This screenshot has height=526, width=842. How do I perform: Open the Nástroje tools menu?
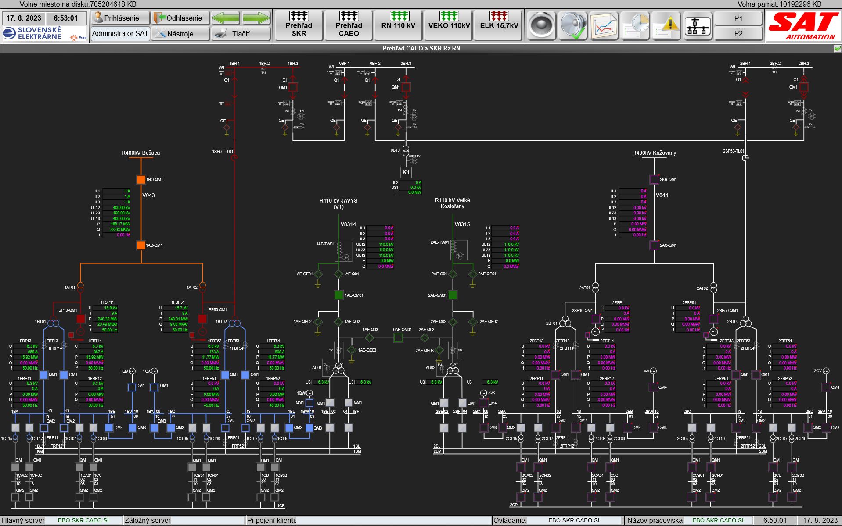coord(180,33)
